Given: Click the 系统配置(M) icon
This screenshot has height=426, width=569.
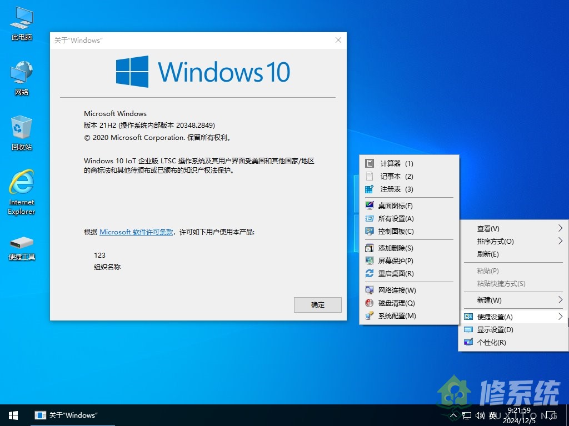Looking at the screenshot, I should tap(369, 315).
